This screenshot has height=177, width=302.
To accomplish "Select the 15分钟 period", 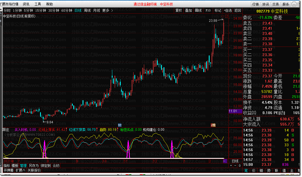I will (x=40, y=10).
